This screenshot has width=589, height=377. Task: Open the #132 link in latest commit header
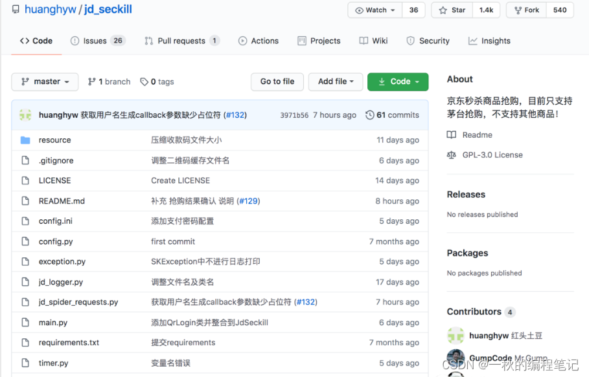(235, 115)
